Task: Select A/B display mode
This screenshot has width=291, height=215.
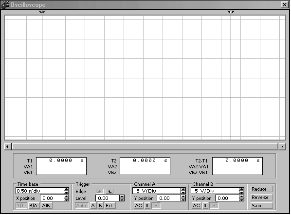Action: click(46, 206)
